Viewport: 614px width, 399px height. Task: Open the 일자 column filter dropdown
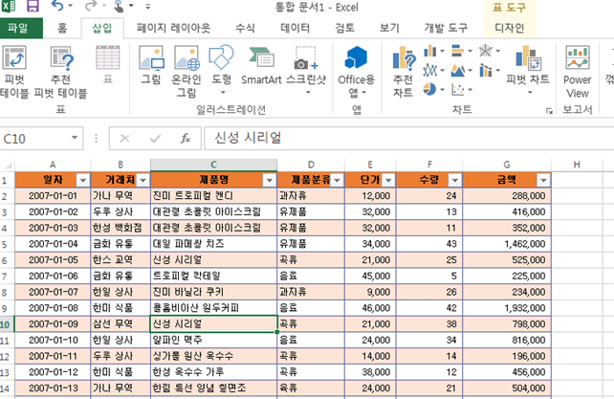pos(83,180)
